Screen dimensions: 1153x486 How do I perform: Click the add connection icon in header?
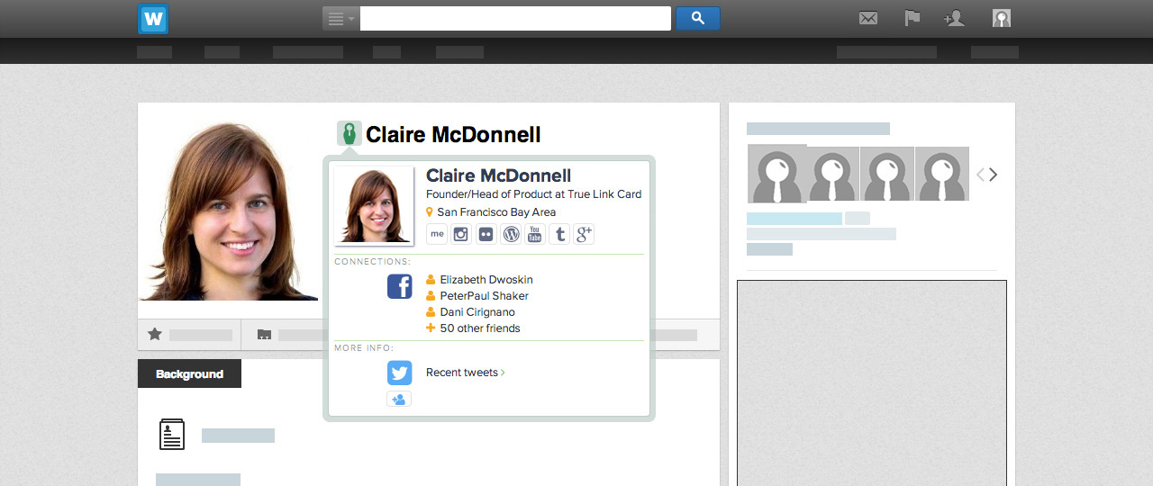954,18
